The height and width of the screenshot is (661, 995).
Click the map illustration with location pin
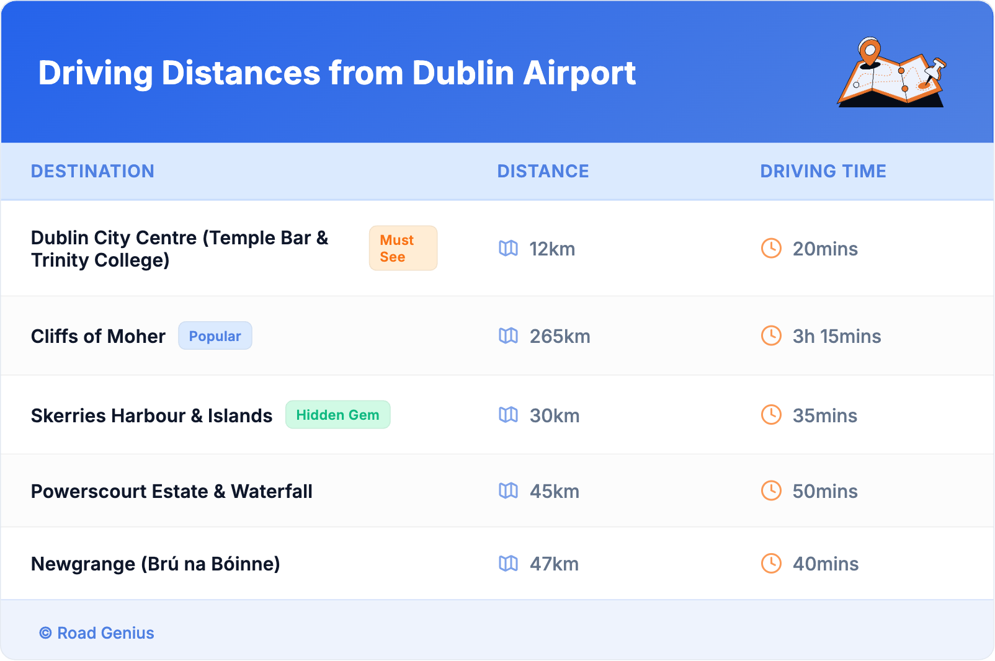click(891, 73)
